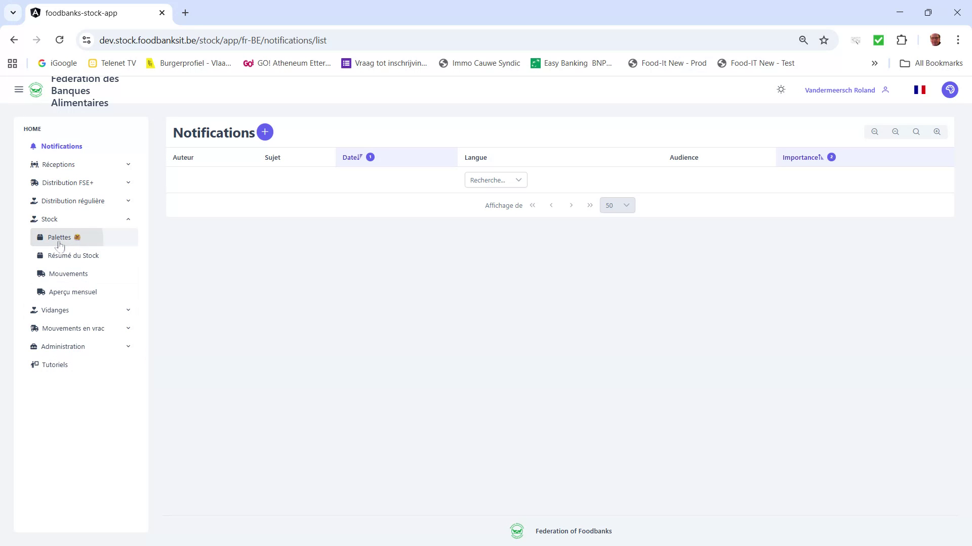Click the French flag language switcher
The image size is (972, 546).
click(x=920, y=89)
